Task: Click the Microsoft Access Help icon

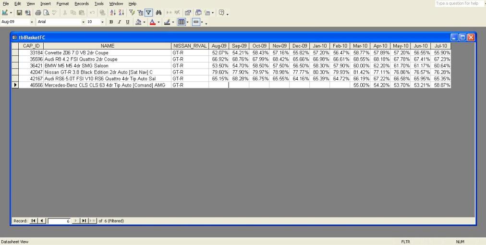Action: coord(221,12)
